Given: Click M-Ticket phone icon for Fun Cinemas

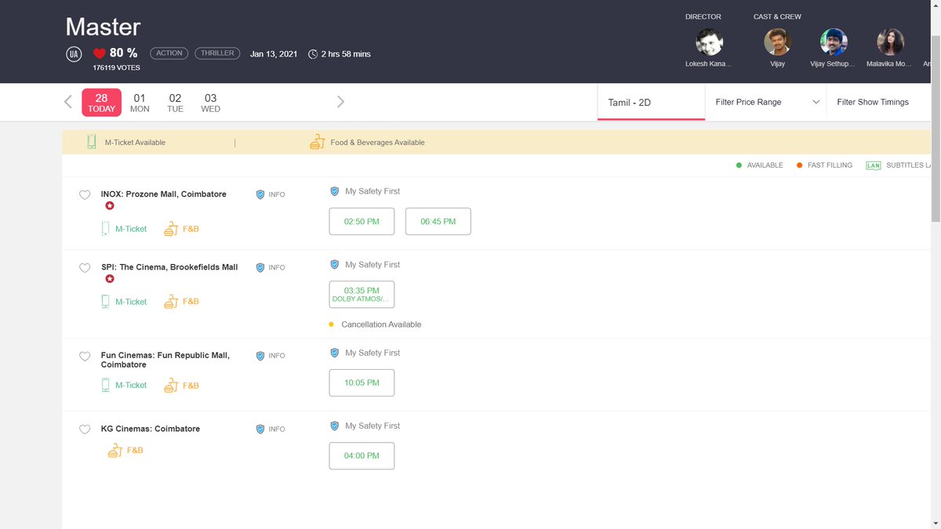Looking at the screenshot, I should 105,385.
